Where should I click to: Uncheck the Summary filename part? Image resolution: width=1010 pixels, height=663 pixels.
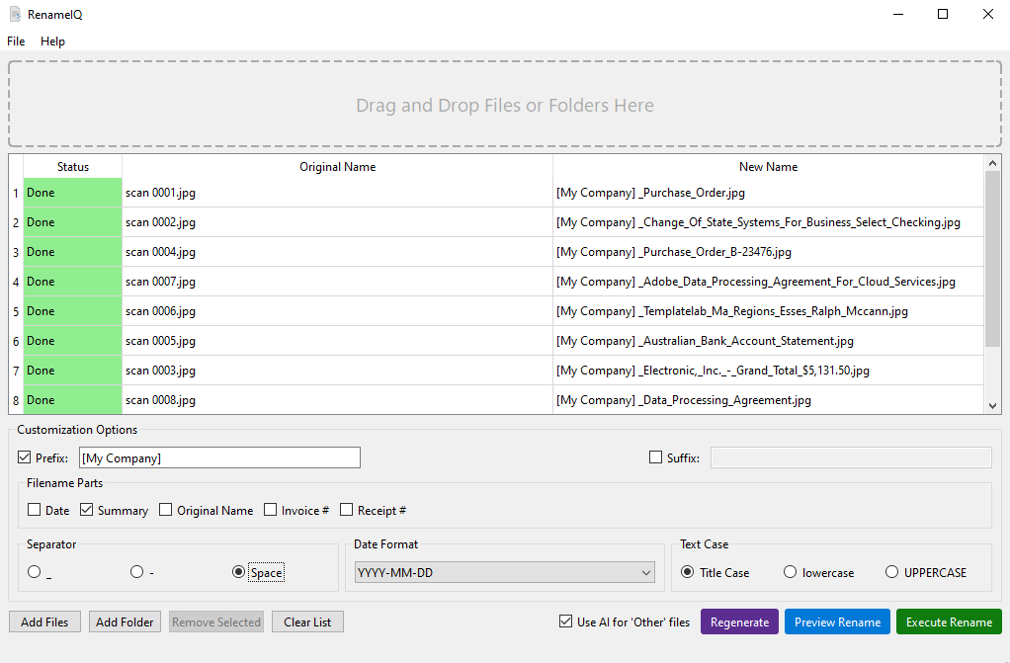(87, 511)
